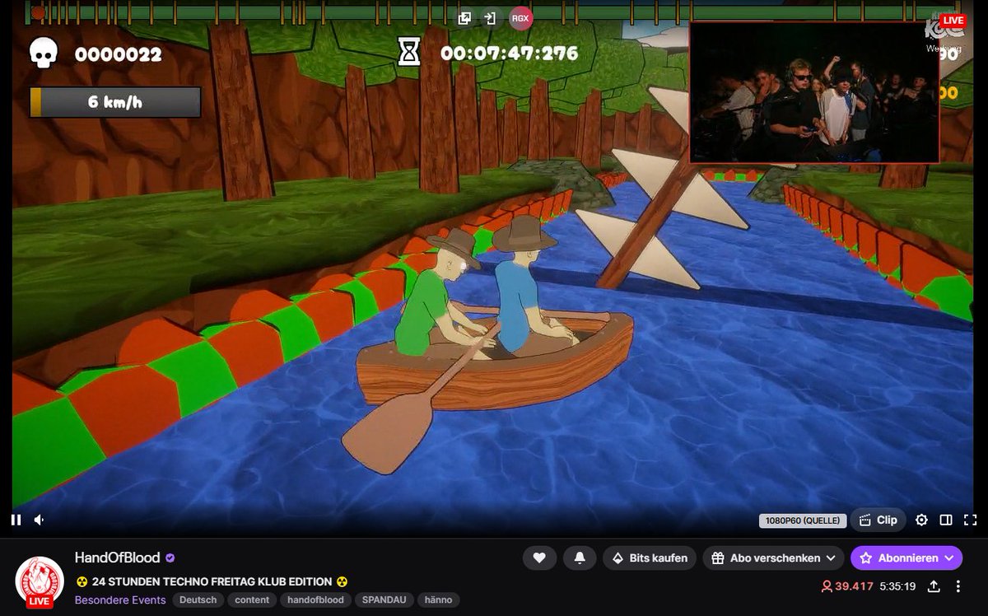
Task: Click the verified badge next to HandOfBlood
Action: (x=170, y=558)
